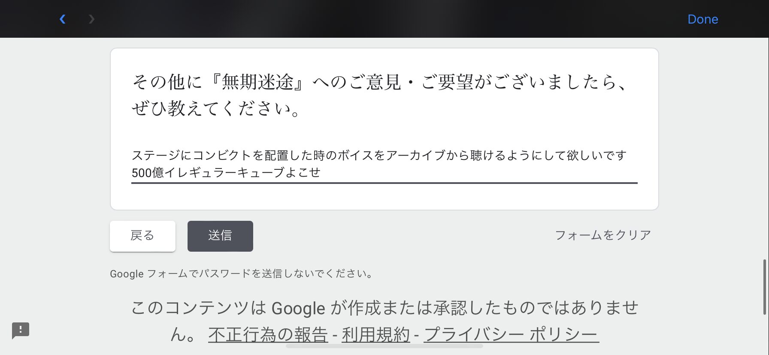The image size is (769, 355).
Task: Click the フォームをクリア link
Action: [603, 235]
